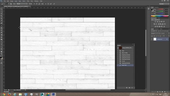Image resolution: width=170 pixels, height=96 pixels.
Task: Select the Zoom tool
Action: pyautogui.click(x=1, y=54)
